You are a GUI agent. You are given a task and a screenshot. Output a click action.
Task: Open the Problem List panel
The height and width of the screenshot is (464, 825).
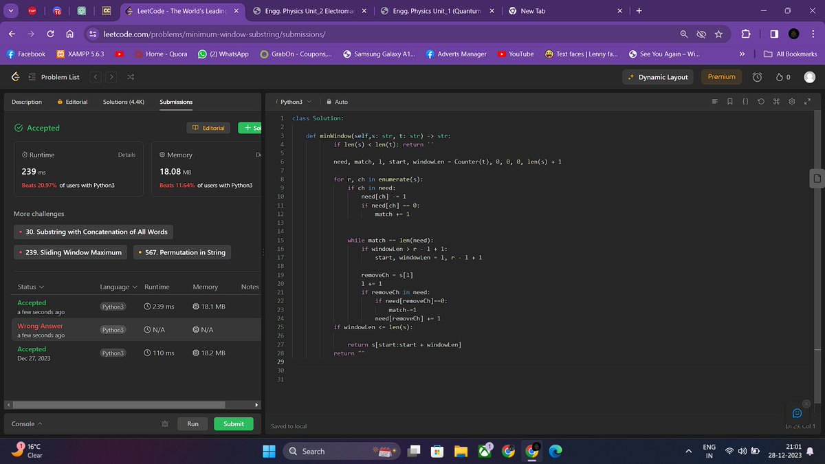54,77
